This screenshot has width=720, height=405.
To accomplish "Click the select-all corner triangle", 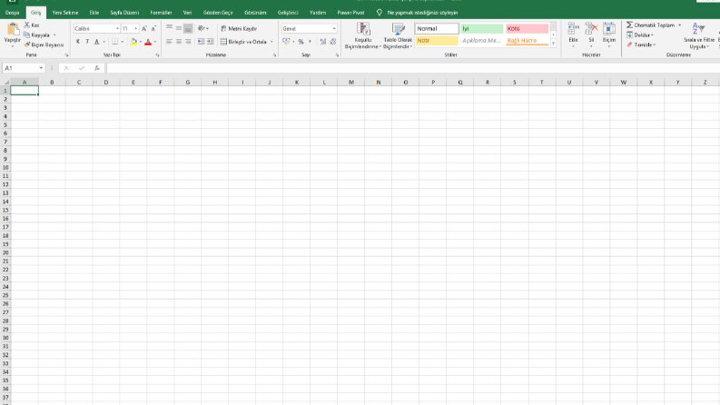I will (6, 83).
